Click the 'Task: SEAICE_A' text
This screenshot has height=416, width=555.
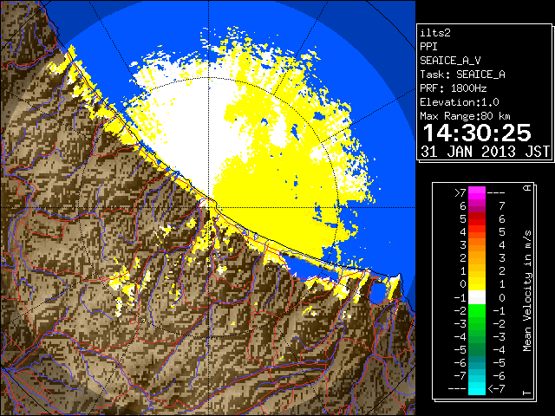coord(462,75)
